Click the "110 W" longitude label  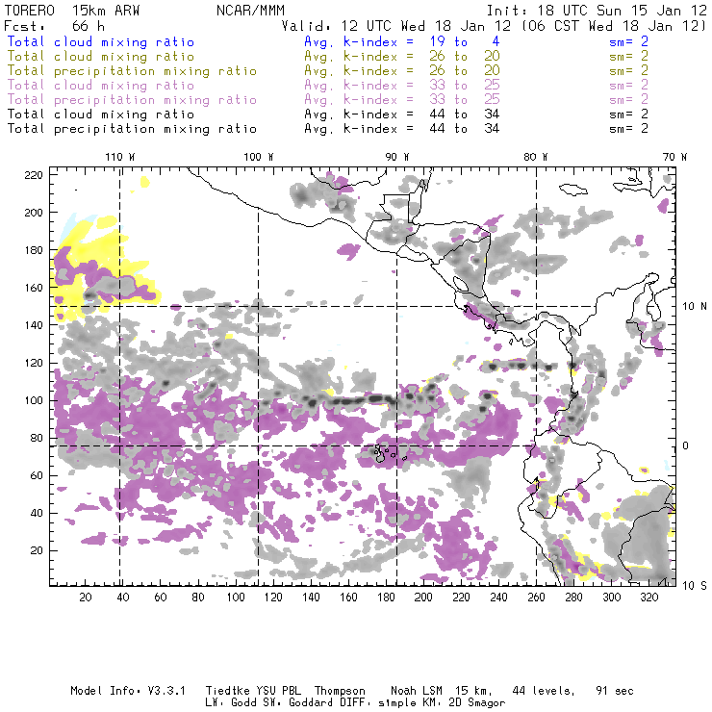[120, 157]
